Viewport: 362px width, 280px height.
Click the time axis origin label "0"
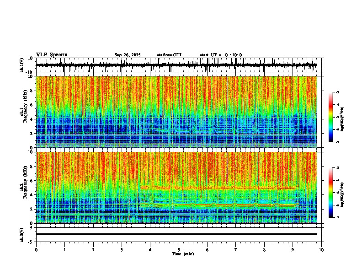36,250
